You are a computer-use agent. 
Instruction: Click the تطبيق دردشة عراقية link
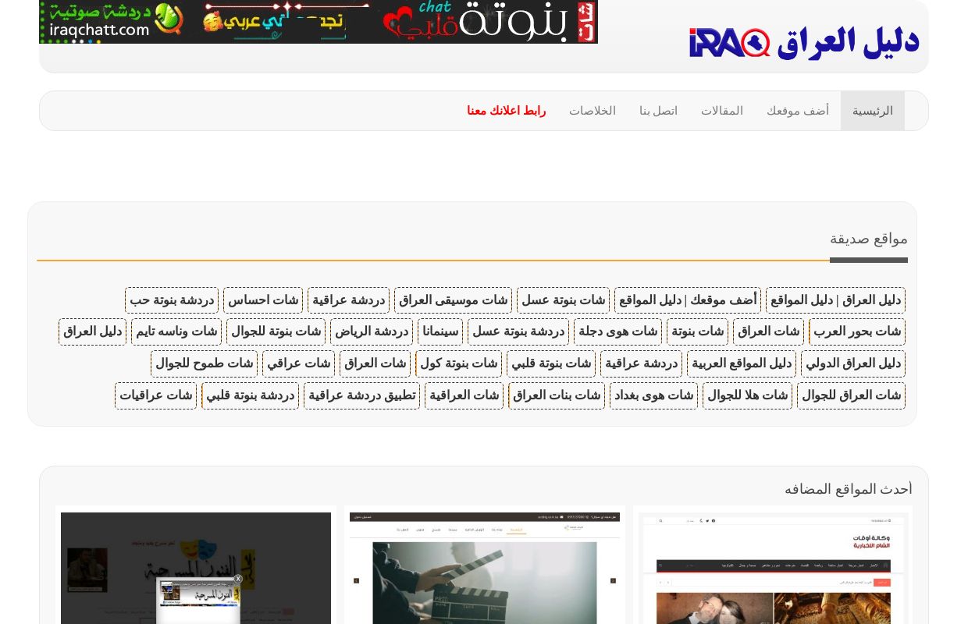[361, 395]
